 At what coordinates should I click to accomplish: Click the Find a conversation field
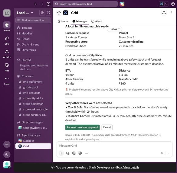click(33, 21)
